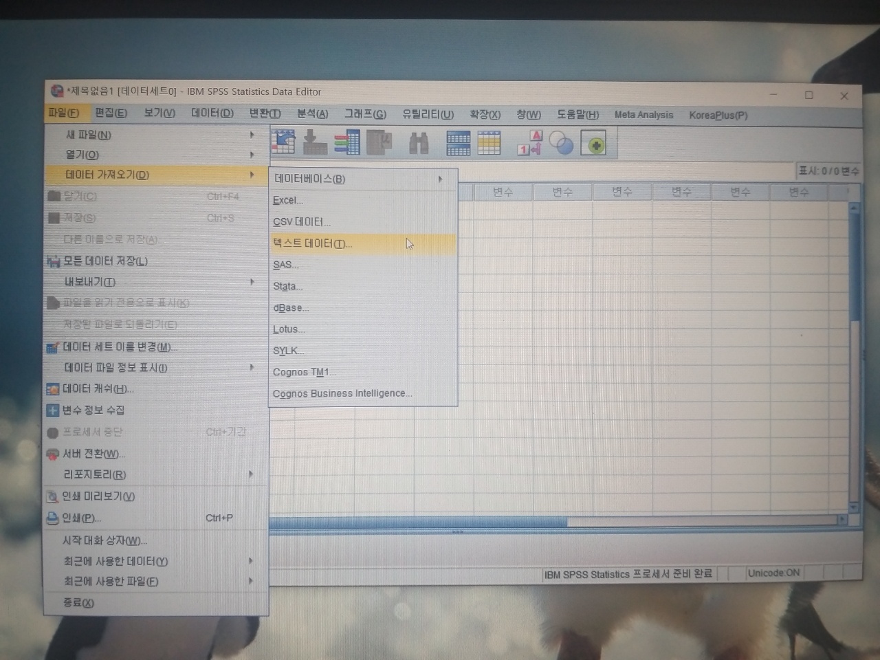Click 다른 이름으로 저장 in File menu

(x=156, y=239)
